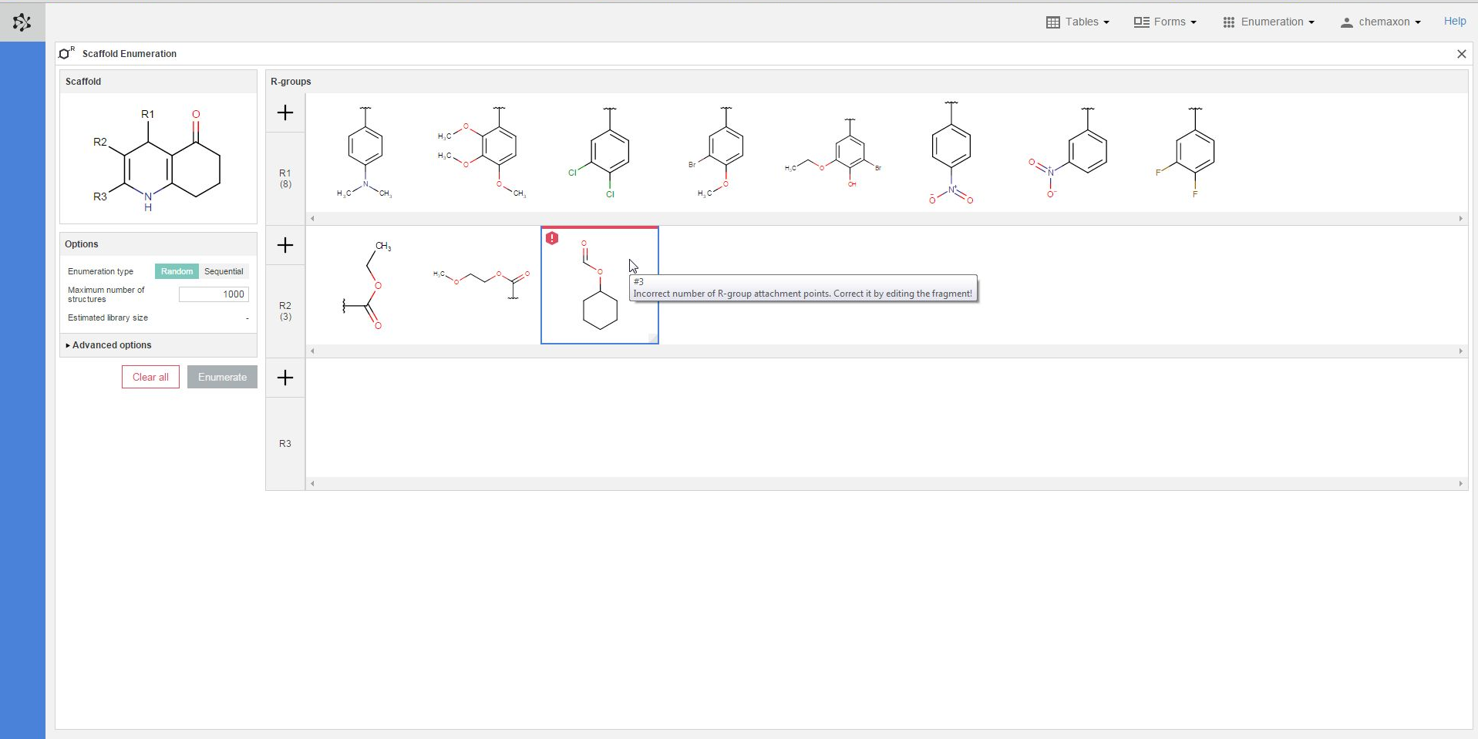
Task: Open the Enumeration dropdown menu
Action: [1268, 22]
